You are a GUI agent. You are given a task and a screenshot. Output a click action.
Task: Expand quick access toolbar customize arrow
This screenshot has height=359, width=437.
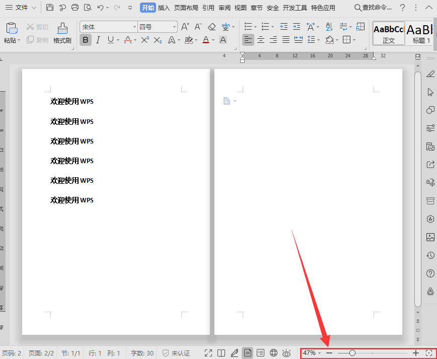pos(130,8)
